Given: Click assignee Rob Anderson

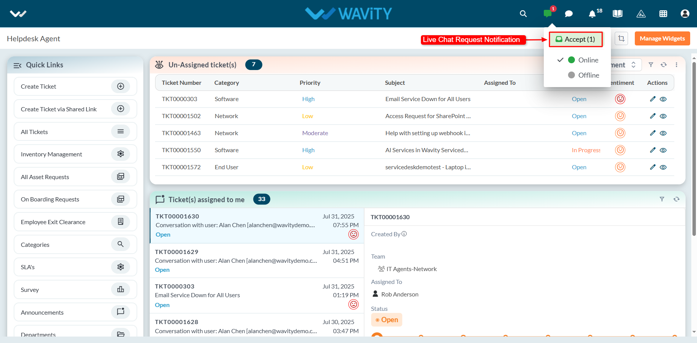Looking at the screenshot, I should pos(400,294).
